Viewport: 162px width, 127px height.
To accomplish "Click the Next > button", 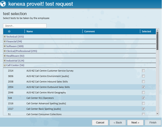I will pos(135,123).
